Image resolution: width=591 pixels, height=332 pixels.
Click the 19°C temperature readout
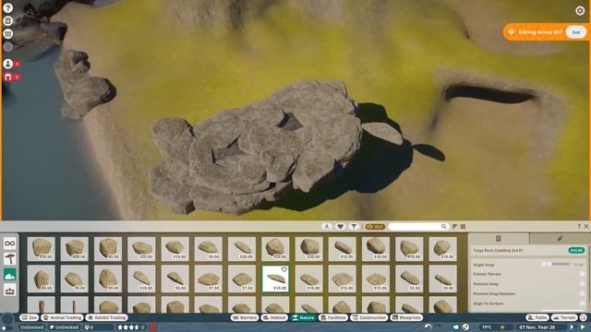[487, 327]
